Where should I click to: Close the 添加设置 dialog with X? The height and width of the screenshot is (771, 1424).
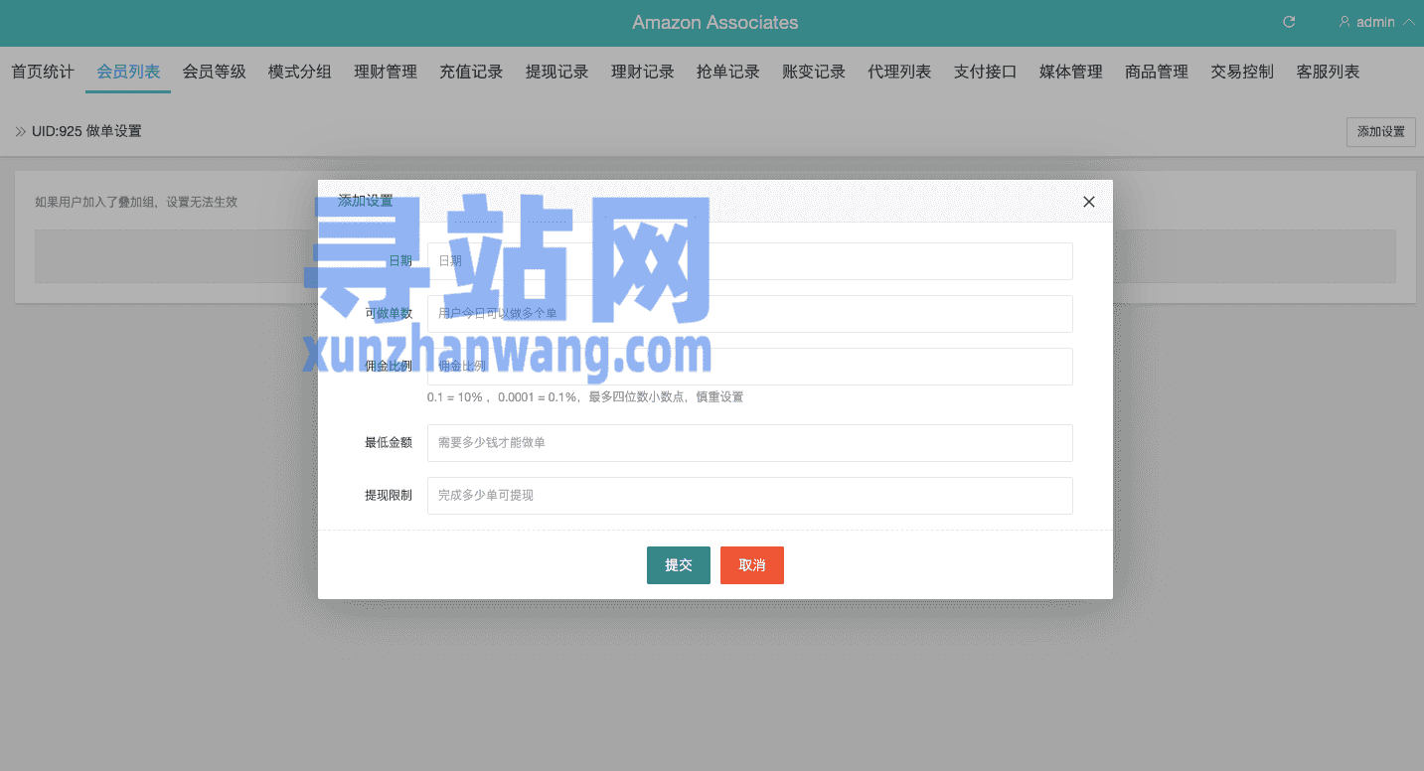(1089, 202)
